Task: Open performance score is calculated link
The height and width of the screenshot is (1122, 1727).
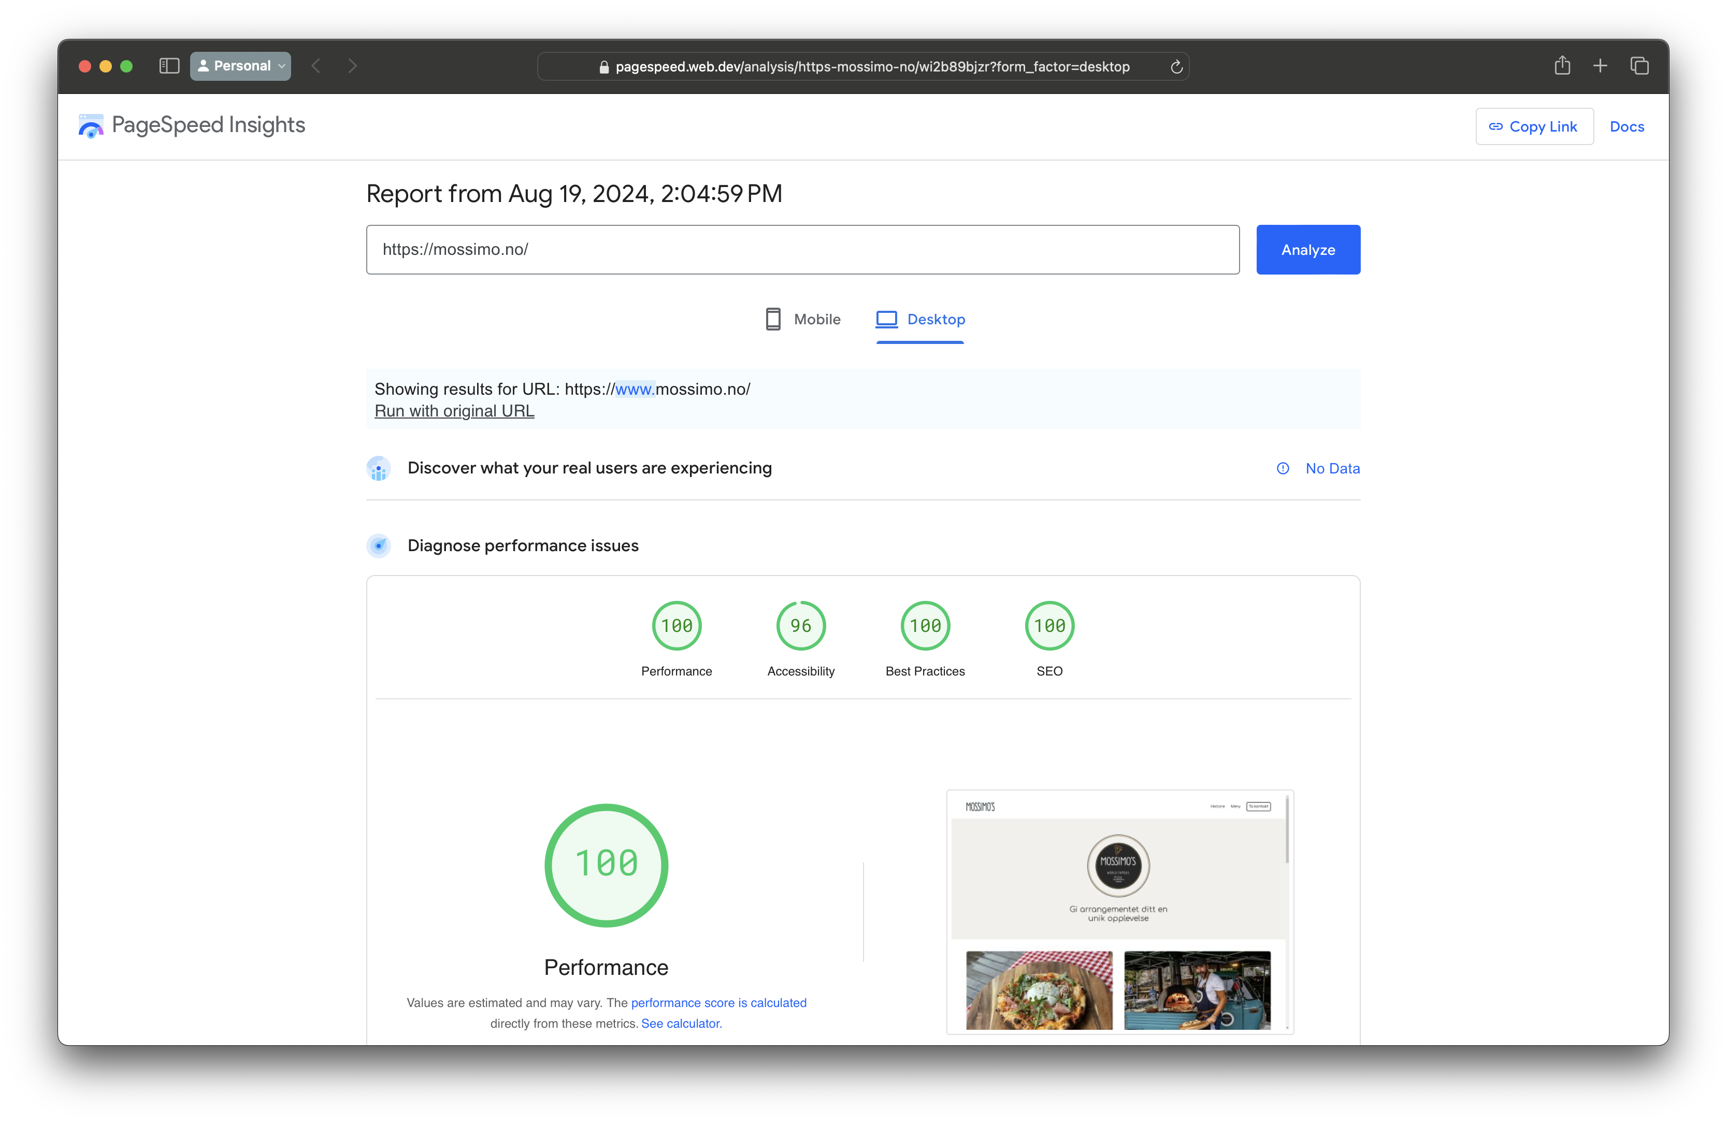Action: click(x=718, y=1002)
